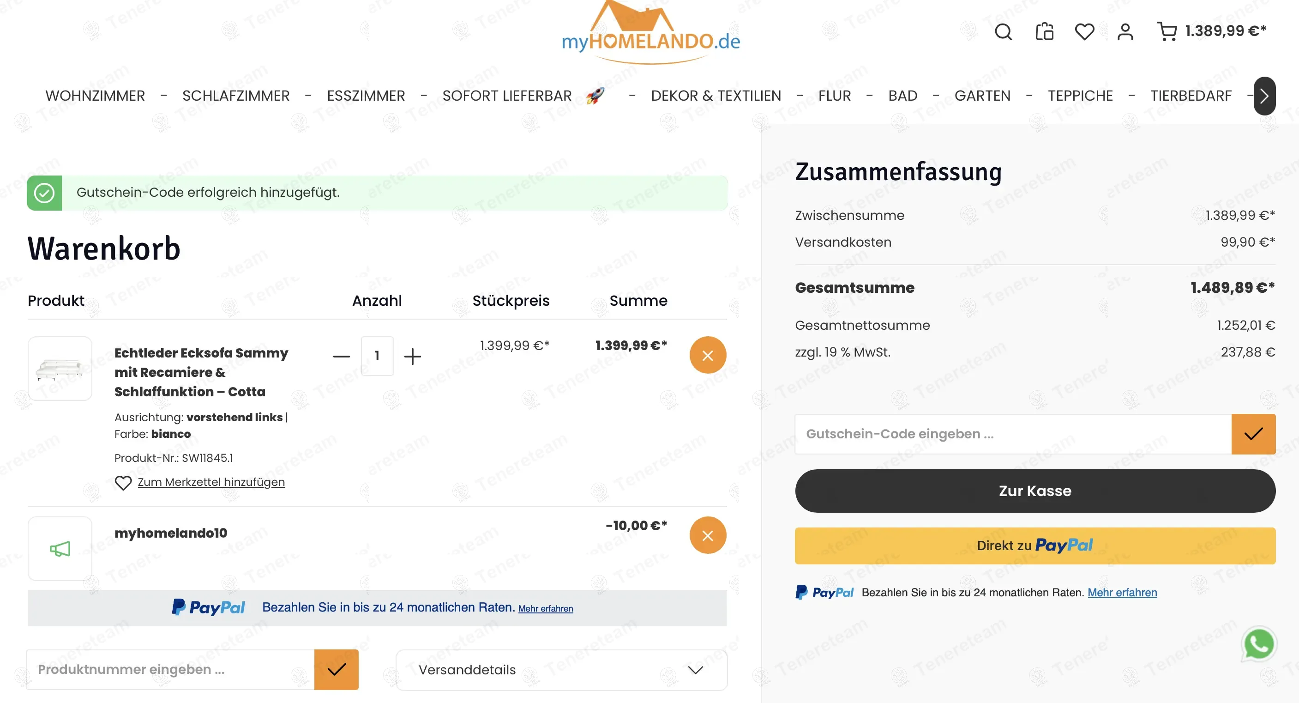
Task: Focus the Gutschein-Code eingeben field
Action: point(1013,434)
